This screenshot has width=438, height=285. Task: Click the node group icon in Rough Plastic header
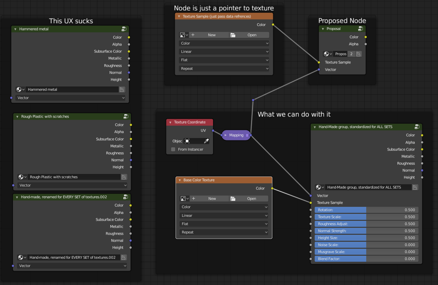click(x=126, y=116)
